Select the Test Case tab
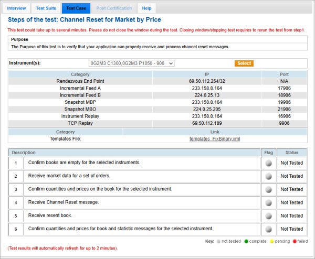This screenshot has height=259, width=315. point(75,8)
